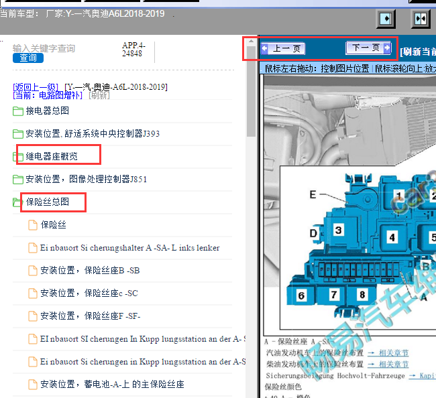Click the 'A – 保险丝座 A -SA-' caption
Screen dimensions: 436x398
298,342
